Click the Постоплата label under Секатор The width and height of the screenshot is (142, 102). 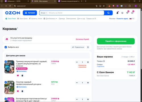tap(22, 87)
